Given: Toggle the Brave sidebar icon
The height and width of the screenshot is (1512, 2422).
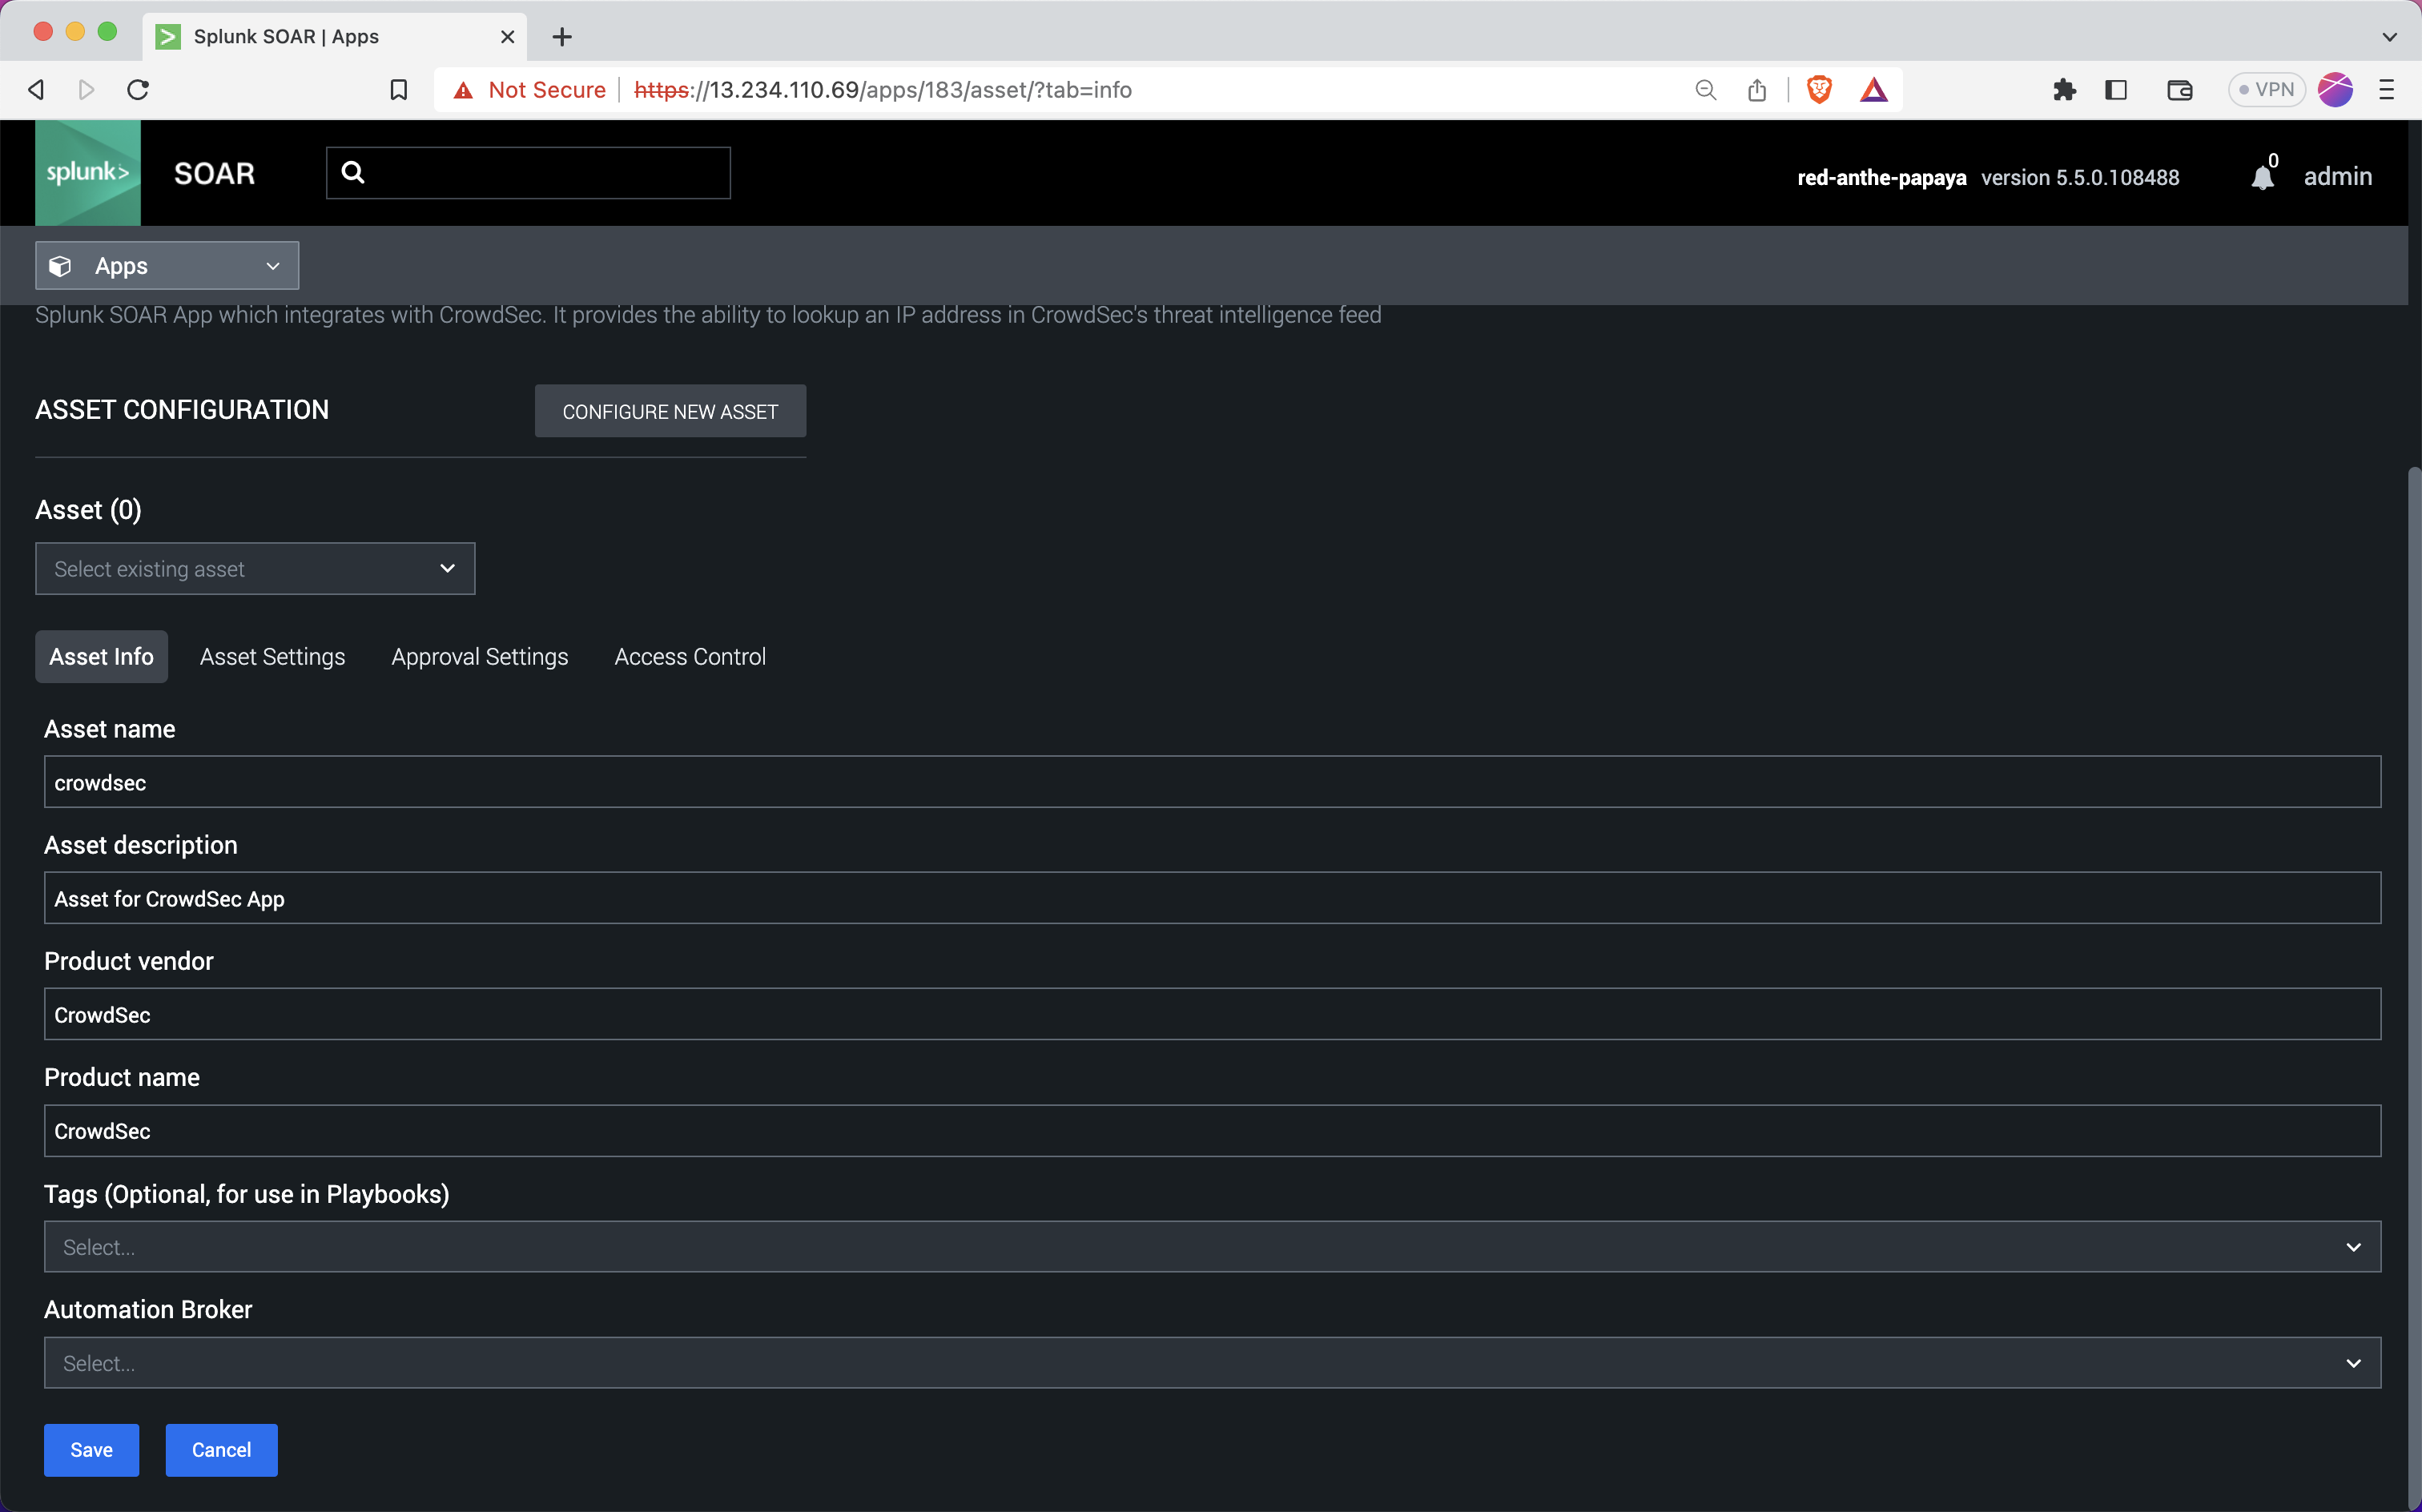Looking at the screenshot, I should click(2116, 89).
